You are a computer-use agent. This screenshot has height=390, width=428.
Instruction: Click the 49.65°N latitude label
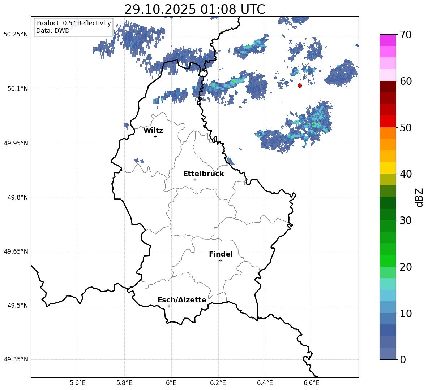tap(16, 251)
